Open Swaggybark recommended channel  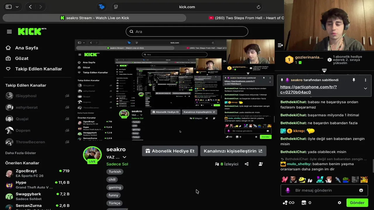pyautogui.click(x=37, y=196)
